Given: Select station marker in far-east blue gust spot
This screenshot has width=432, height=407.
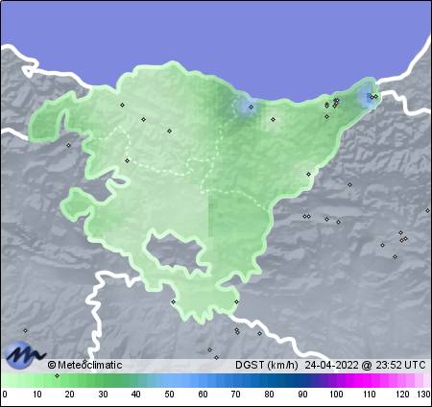Looking at the screenshot, I should [372, 97].
